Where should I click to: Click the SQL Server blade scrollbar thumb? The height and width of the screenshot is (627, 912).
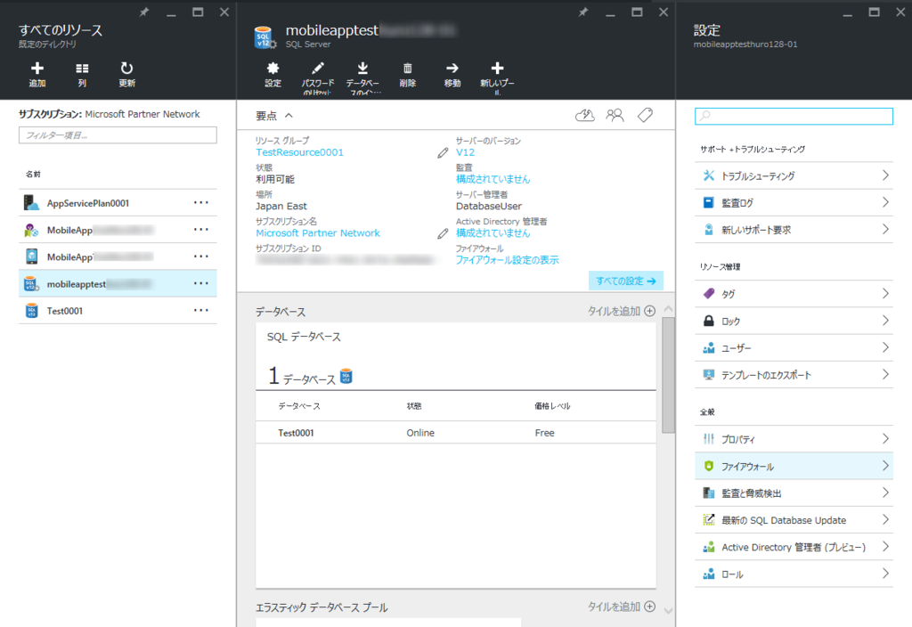[668, 375]
